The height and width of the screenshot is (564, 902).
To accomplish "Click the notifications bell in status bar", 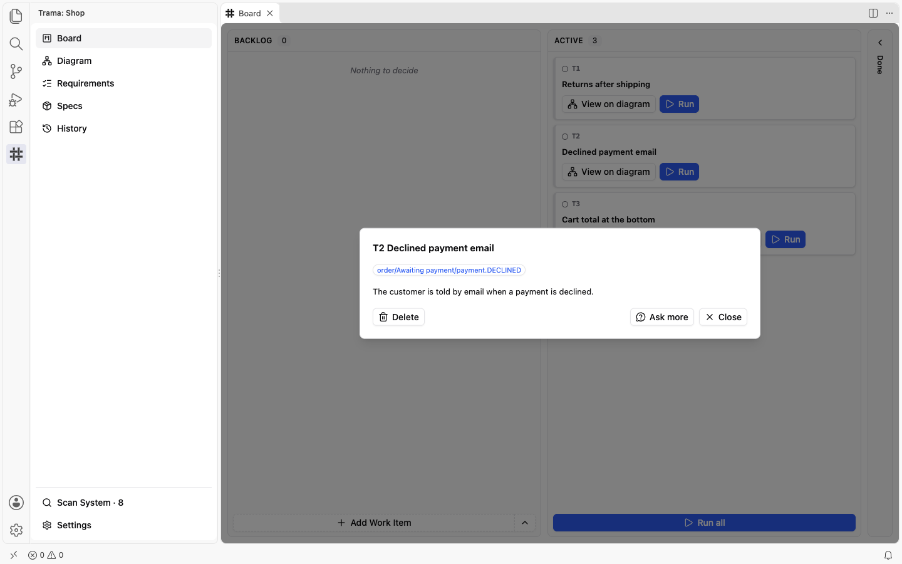I will coord(888,555).
